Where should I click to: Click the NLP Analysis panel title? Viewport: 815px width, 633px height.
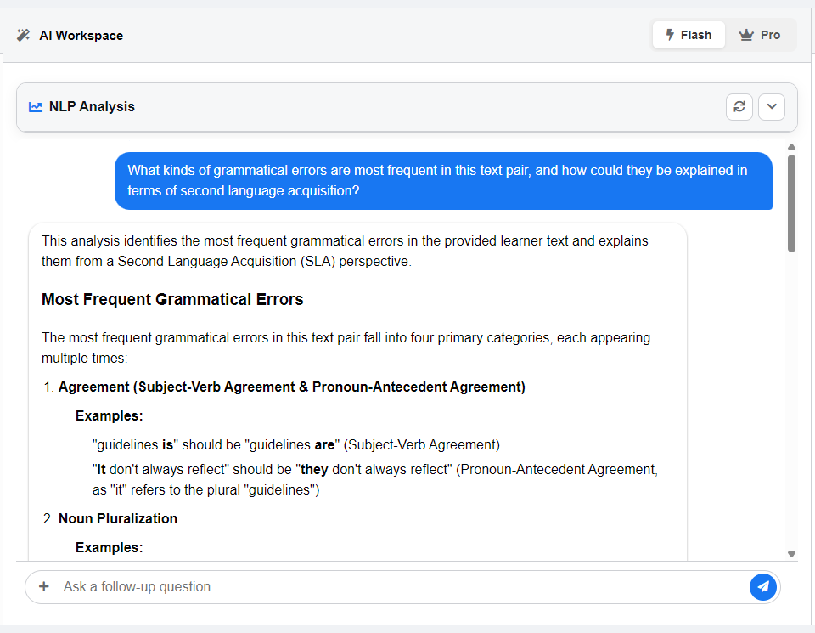coord(92,107)
